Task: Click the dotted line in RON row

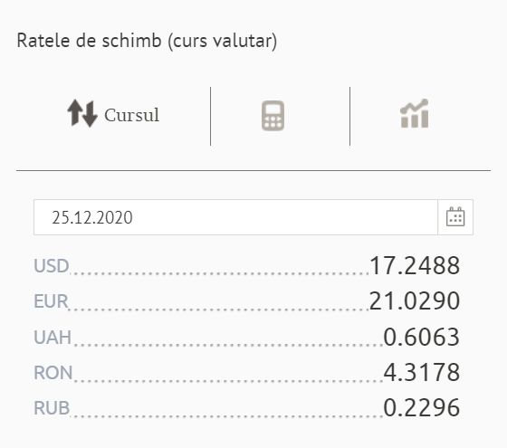Action: tap(228, 380)
